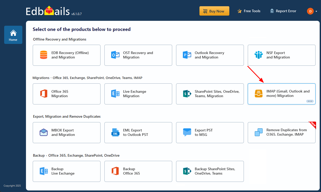The image size is (321, 192).
Task: Open the user account dropdown arrow
Action: click(316, 11)
